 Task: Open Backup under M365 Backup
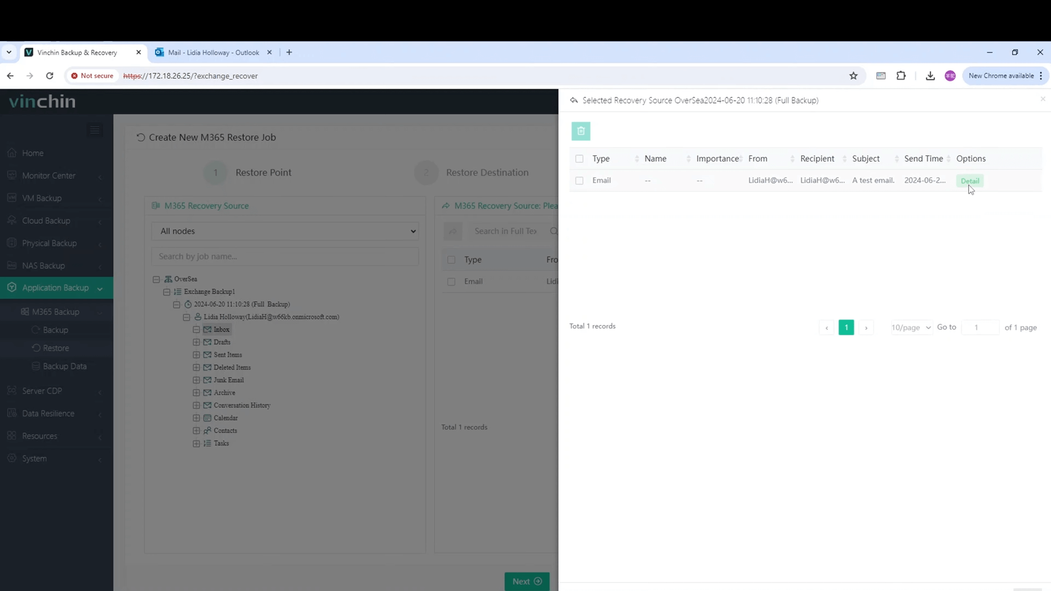[55, 330]
